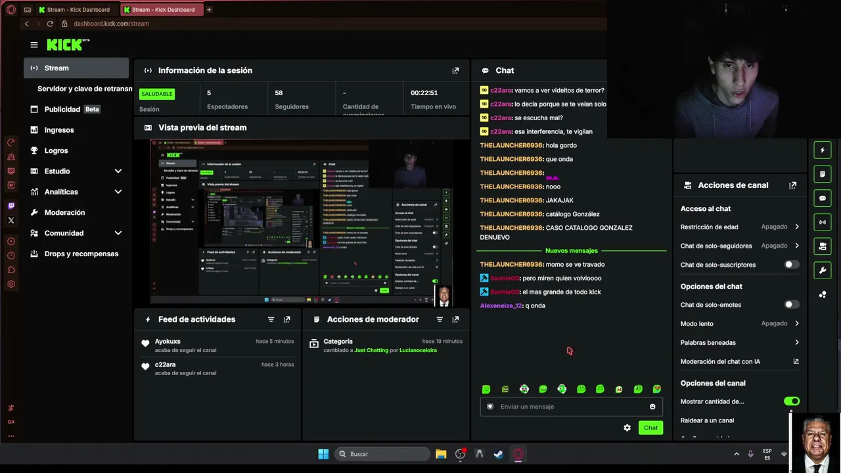Click the wrench widget button in right rail
841x473 pixels.
coord(822,270)
